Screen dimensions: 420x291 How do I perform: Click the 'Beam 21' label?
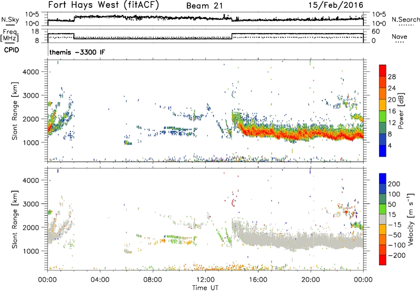[204, 6]
